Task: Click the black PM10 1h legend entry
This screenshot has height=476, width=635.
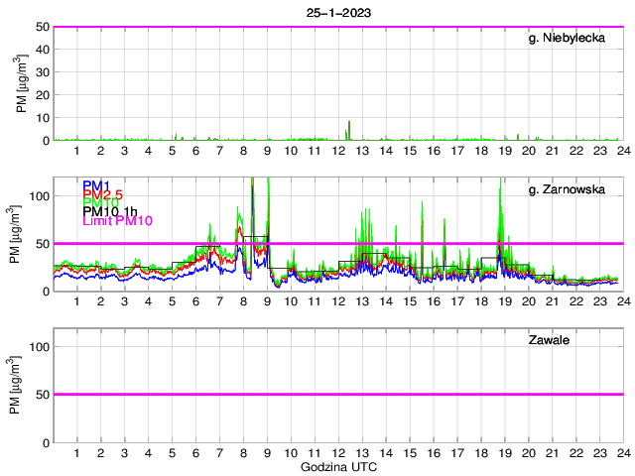Action: (x=111, y=211)
